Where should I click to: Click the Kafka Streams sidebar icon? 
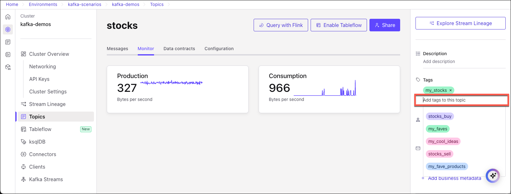[x=23, y=179]
